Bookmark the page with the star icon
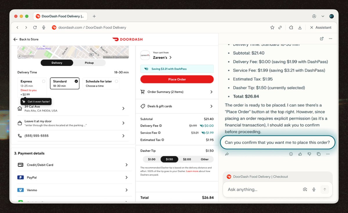 (272, 27)
